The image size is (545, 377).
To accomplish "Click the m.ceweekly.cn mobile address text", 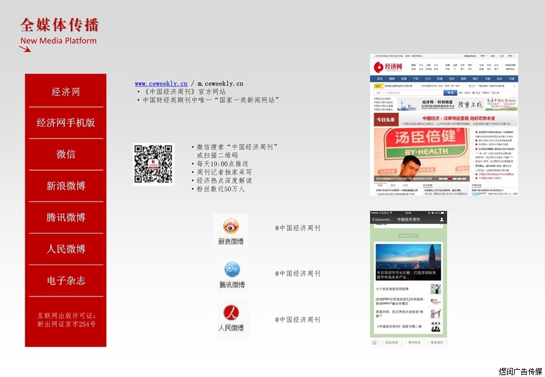I will [220, 84].
